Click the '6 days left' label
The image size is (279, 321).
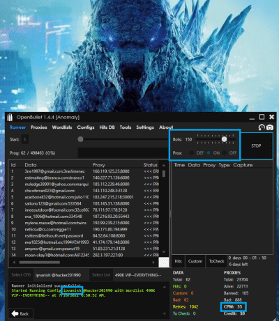[239, 265]
